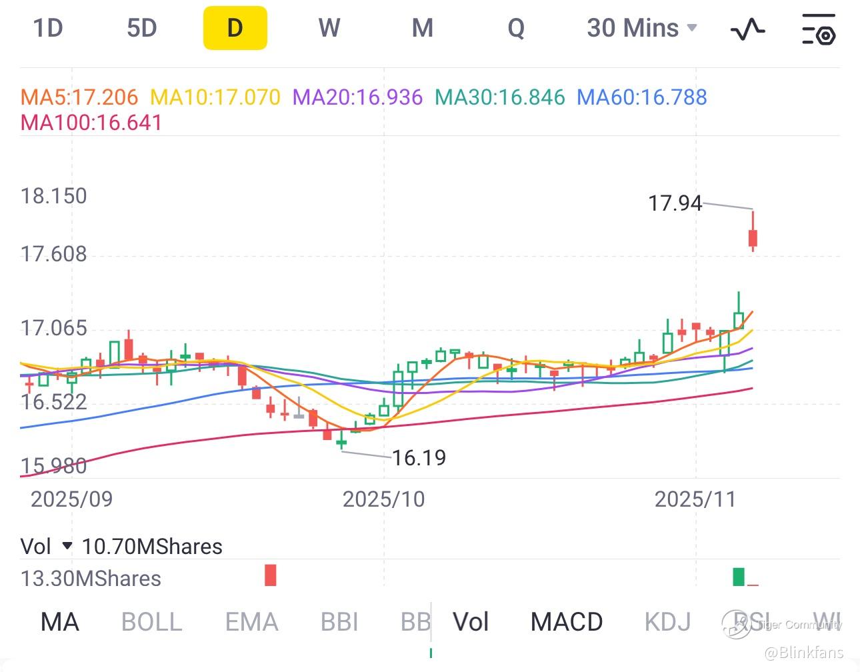Open the chart comparison line icon
This screenshot has height=672, width=860.
coord(748,29)
